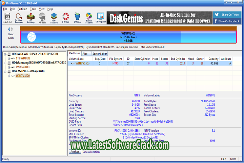Click the Total Bytes value 50329550848
Viewport: 244px width, 163px height.
(208, 101)
